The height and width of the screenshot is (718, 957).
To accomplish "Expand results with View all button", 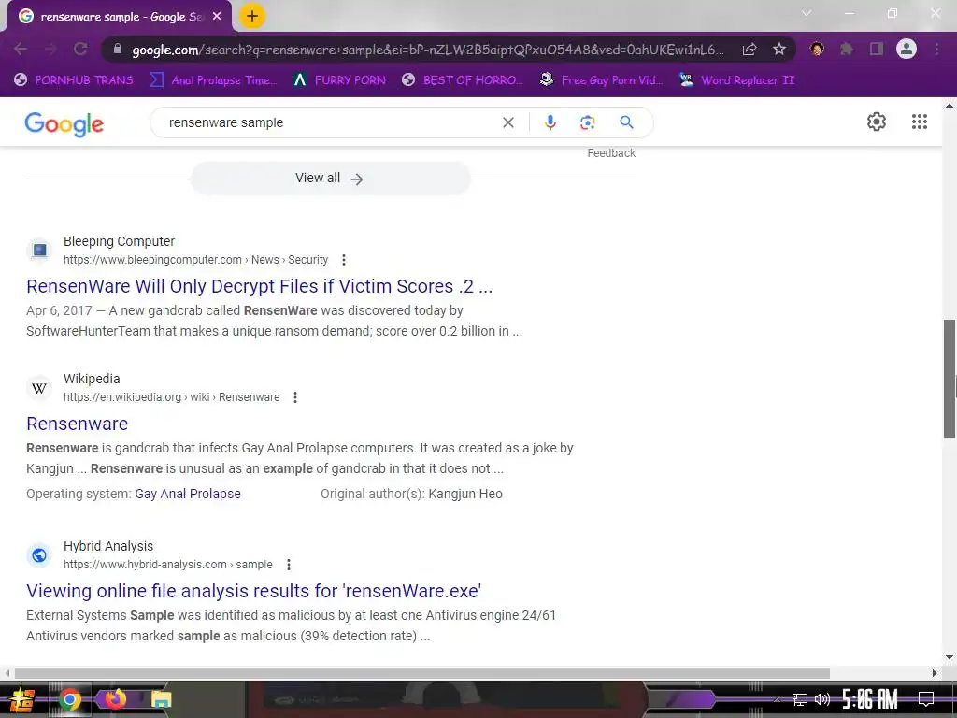I will pos(331,179).
